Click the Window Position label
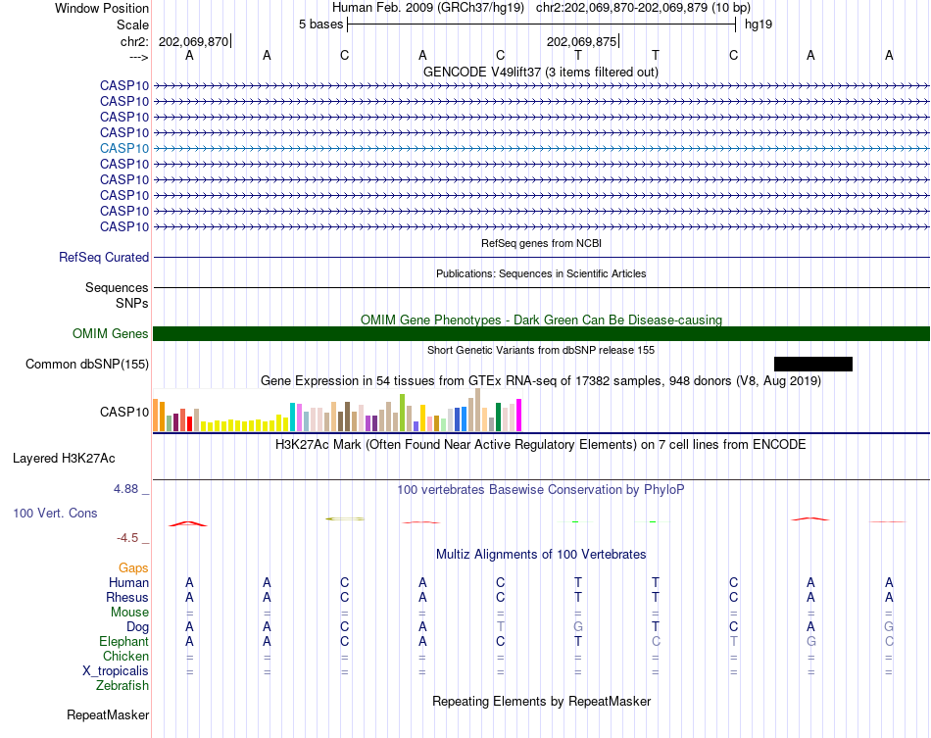Viewport: 931px width, 738px height. (102, 8)
